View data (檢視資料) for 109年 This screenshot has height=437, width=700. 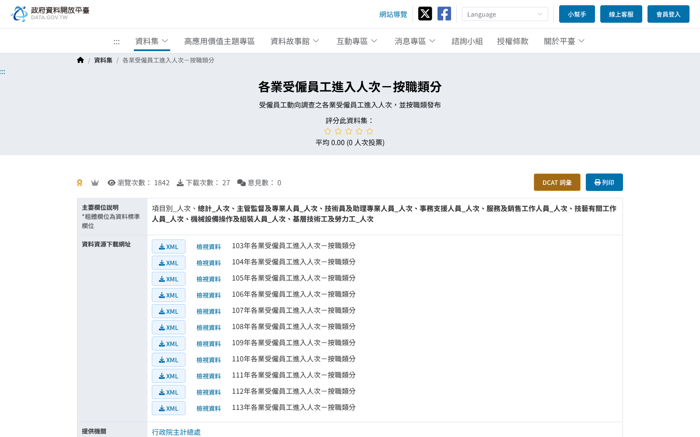point(209,344)
